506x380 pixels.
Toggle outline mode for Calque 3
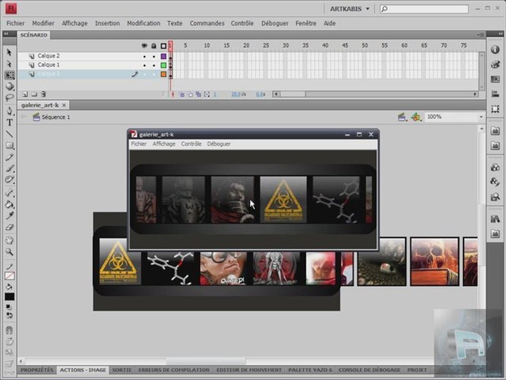(x=163, y=74)
